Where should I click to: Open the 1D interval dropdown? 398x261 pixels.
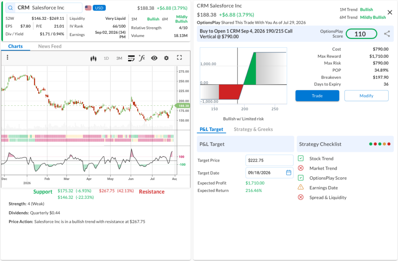[x=106, y=58]
